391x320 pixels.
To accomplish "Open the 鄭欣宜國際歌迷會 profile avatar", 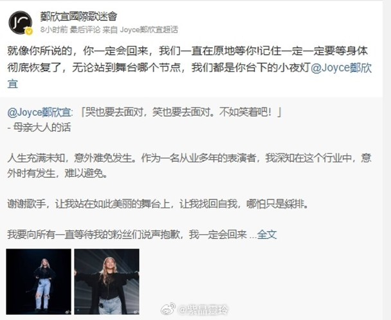I will pos(21,23).
